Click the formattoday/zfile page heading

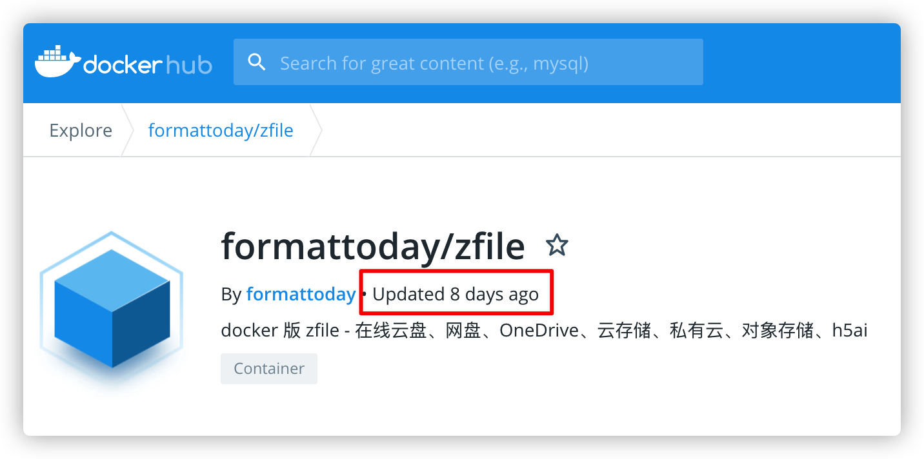pos(372,246)
